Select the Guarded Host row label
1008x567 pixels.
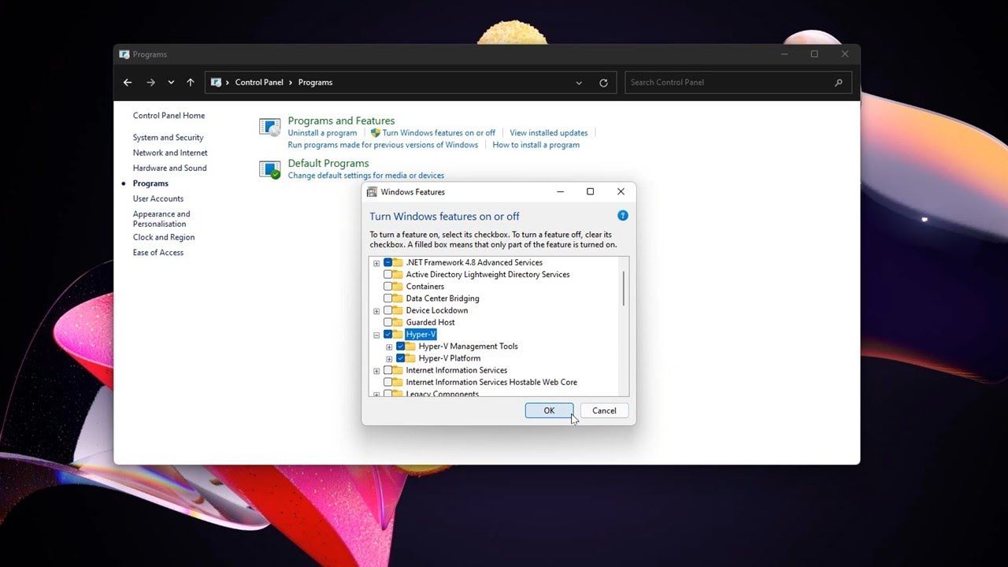point(430,322)
